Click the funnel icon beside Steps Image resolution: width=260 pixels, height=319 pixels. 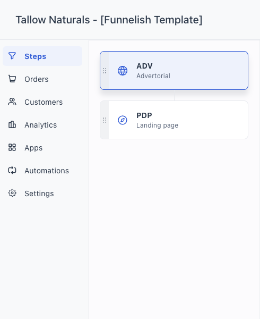pos(12,56)
